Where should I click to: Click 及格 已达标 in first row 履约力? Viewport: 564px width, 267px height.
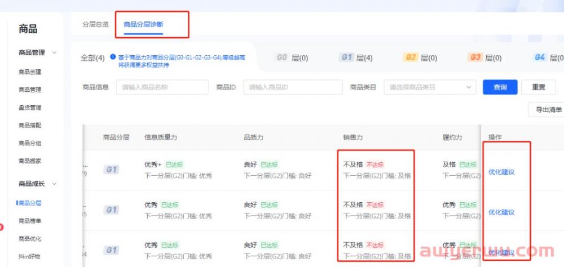coord(460,165)
